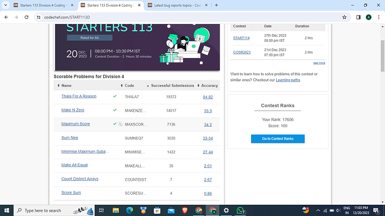Click the Rated for All badge
This screenshot has width=385, height=216.
(90, 37)
